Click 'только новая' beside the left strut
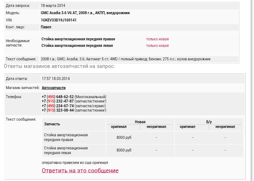This screenshot has width=254, height=181. pyautogui.click(x=157, y=45)
